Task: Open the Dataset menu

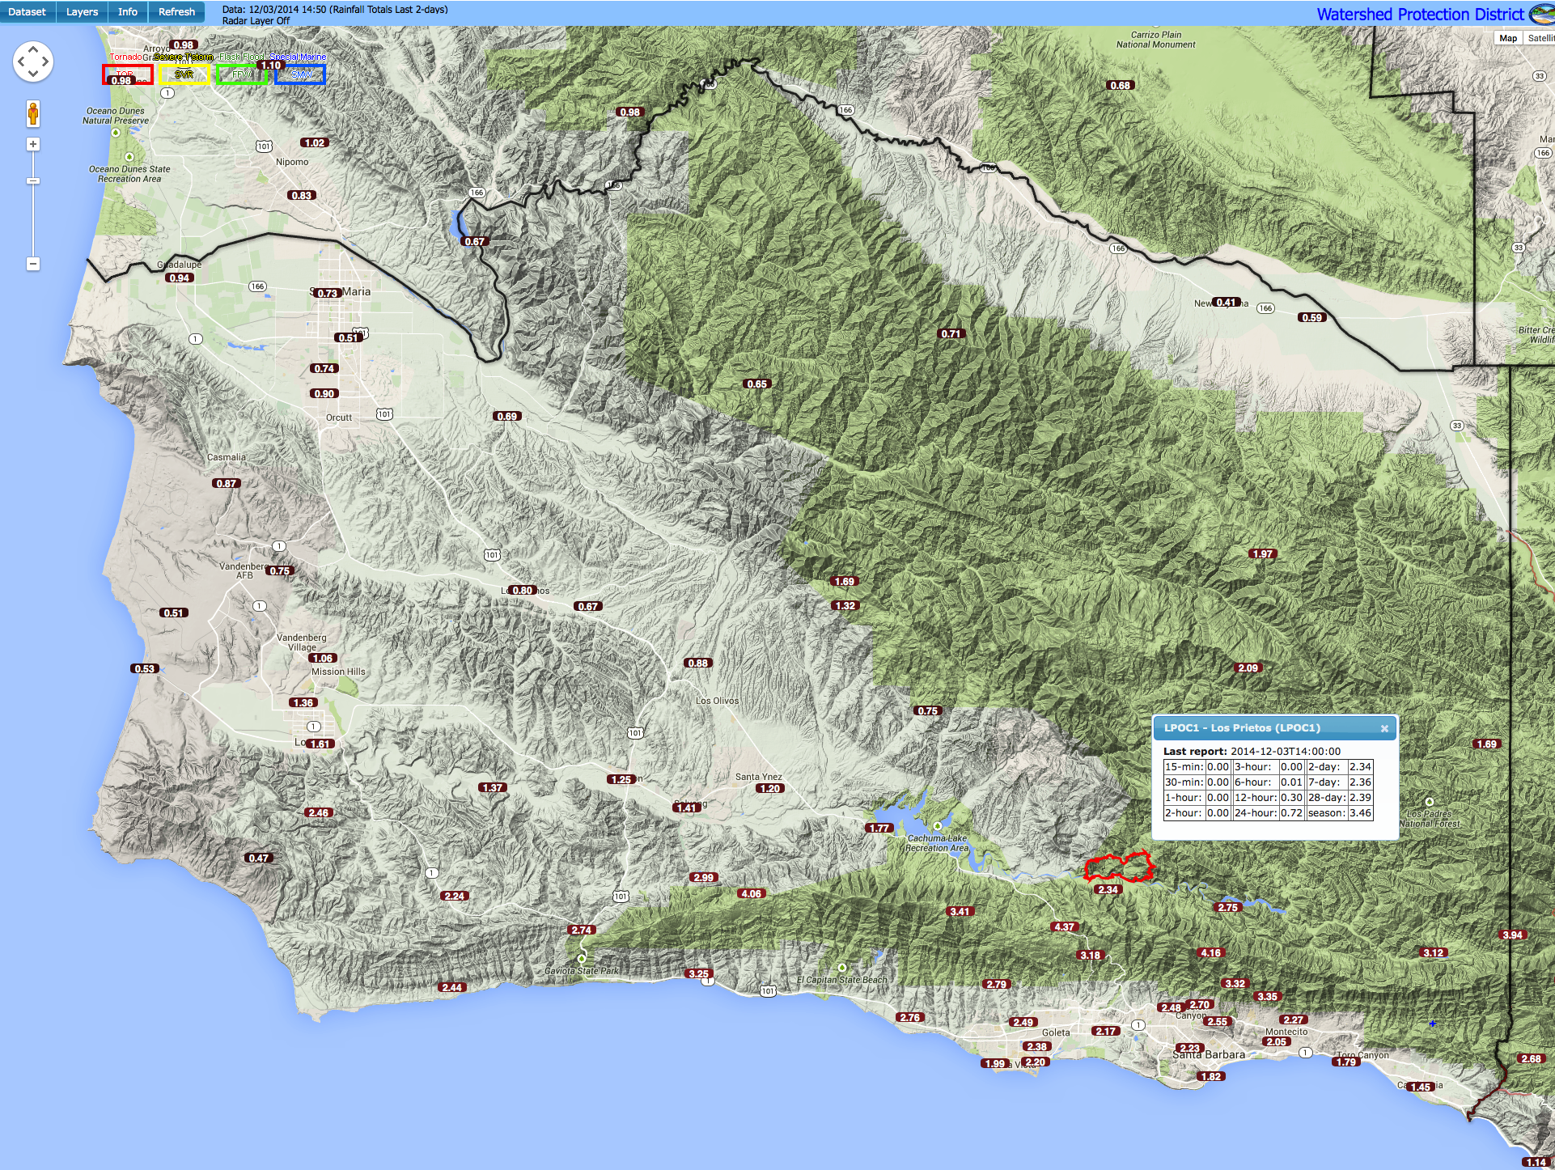Action: 27,11
